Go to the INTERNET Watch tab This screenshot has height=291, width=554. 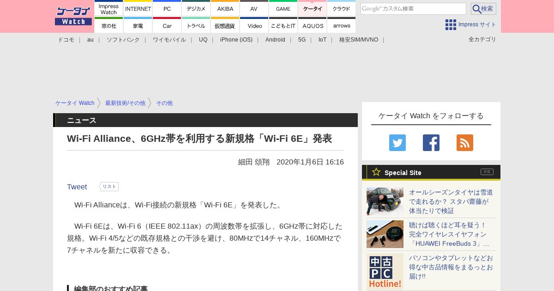click(x=138, y=8)
